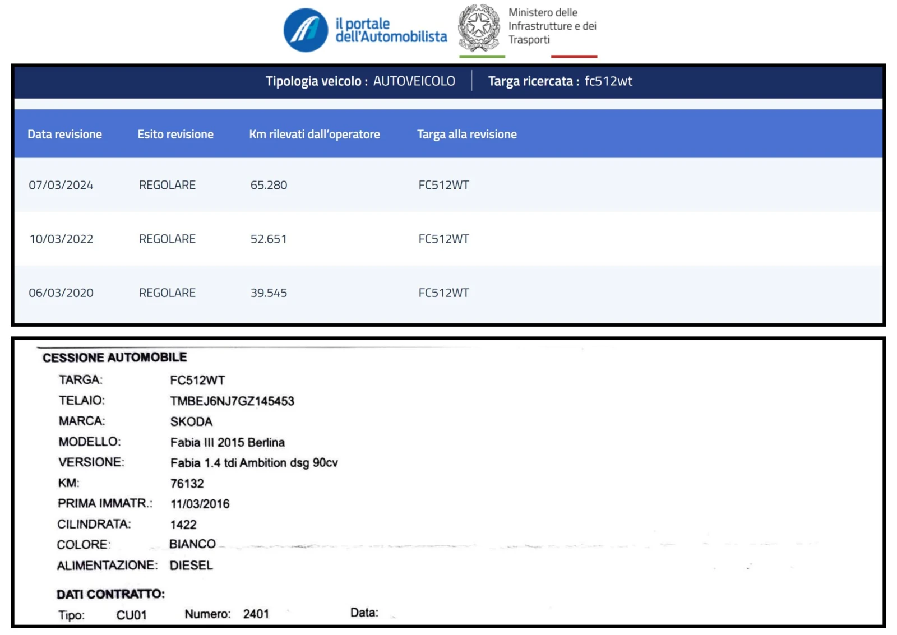The width and height of the screenshot is (897, 635).
Task: Select the 07/03/2024 revision date
Action: pyautogui.click(x=61, y=185)
